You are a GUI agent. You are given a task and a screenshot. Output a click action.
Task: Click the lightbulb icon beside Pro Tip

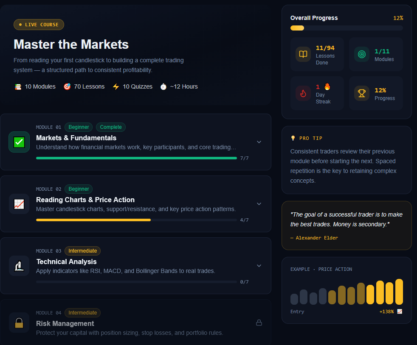point(293,138)
